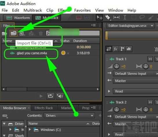
Task: Click the Files panel search field
Action: (73, 33)
